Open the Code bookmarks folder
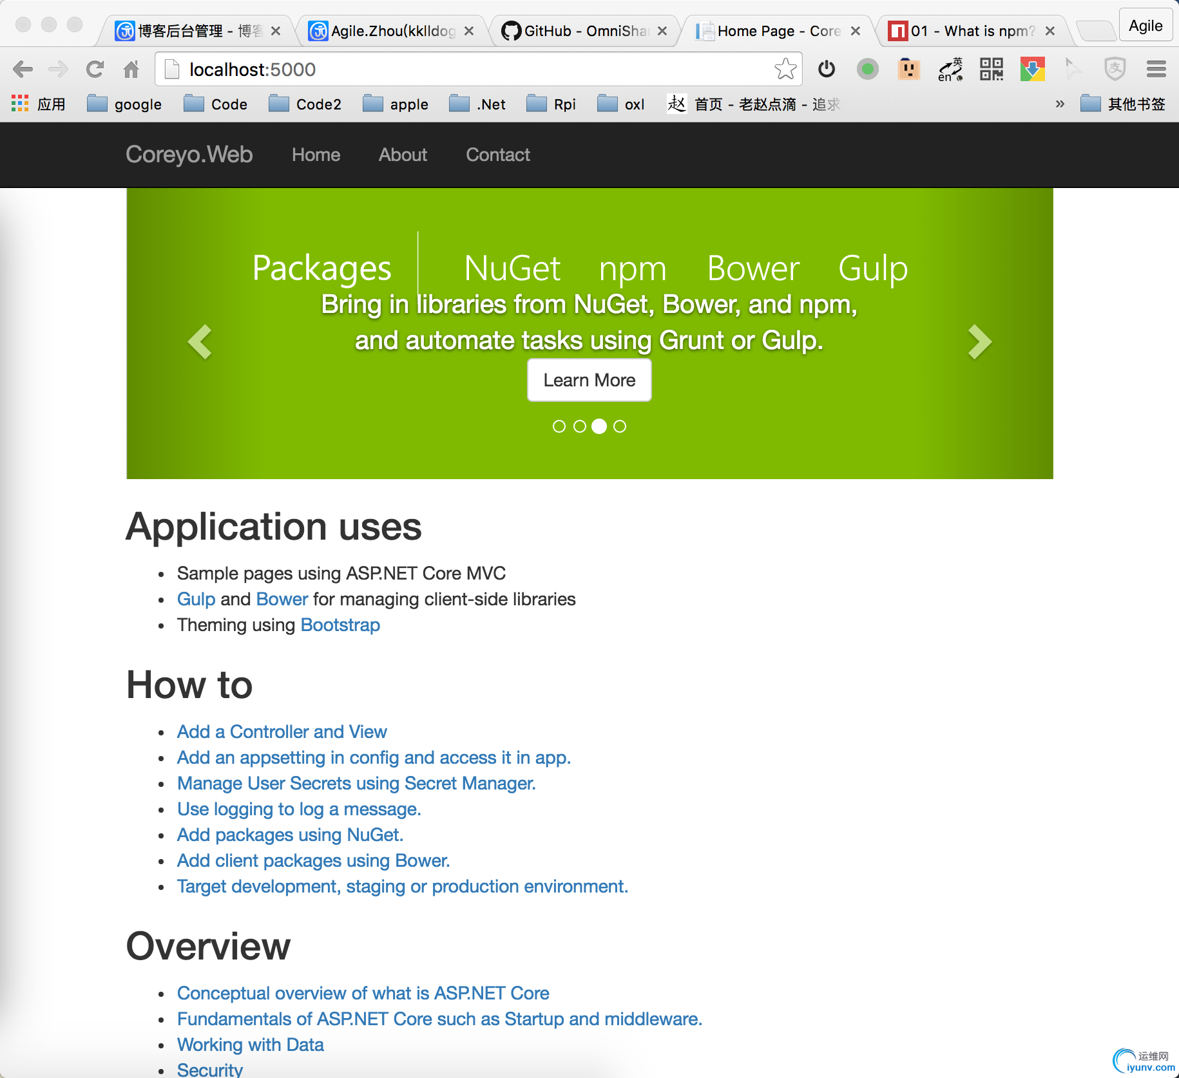This screenshot has height=1078, width=1179. 215,104
